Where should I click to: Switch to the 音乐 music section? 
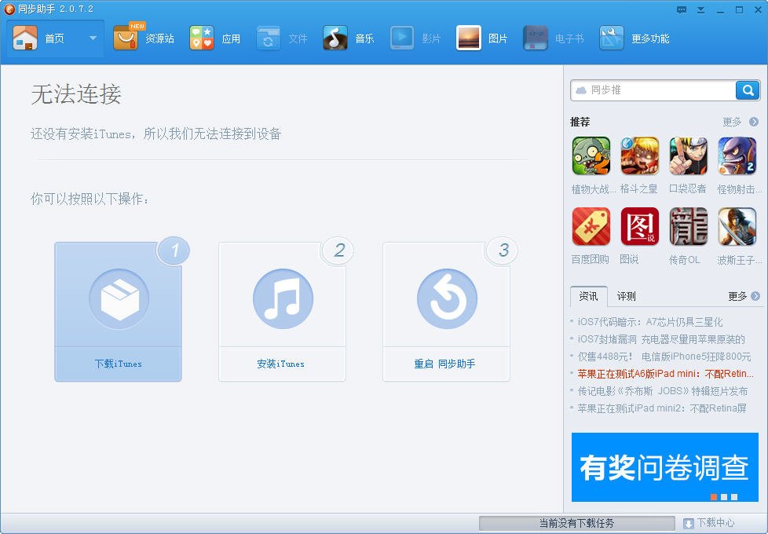(x=348, y=38)
